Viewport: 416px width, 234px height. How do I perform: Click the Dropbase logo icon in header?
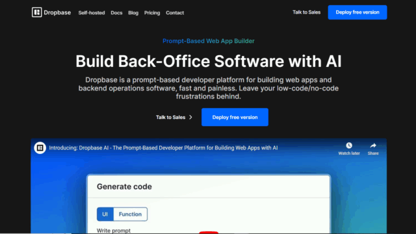click(36, 12)
